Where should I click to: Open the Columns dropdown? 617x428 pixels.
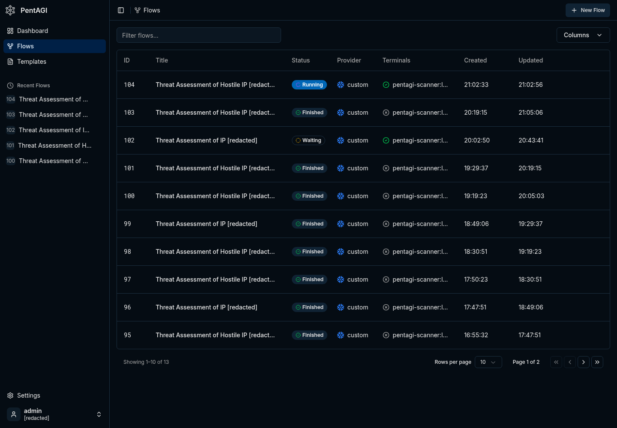click(x=583, y=35)
